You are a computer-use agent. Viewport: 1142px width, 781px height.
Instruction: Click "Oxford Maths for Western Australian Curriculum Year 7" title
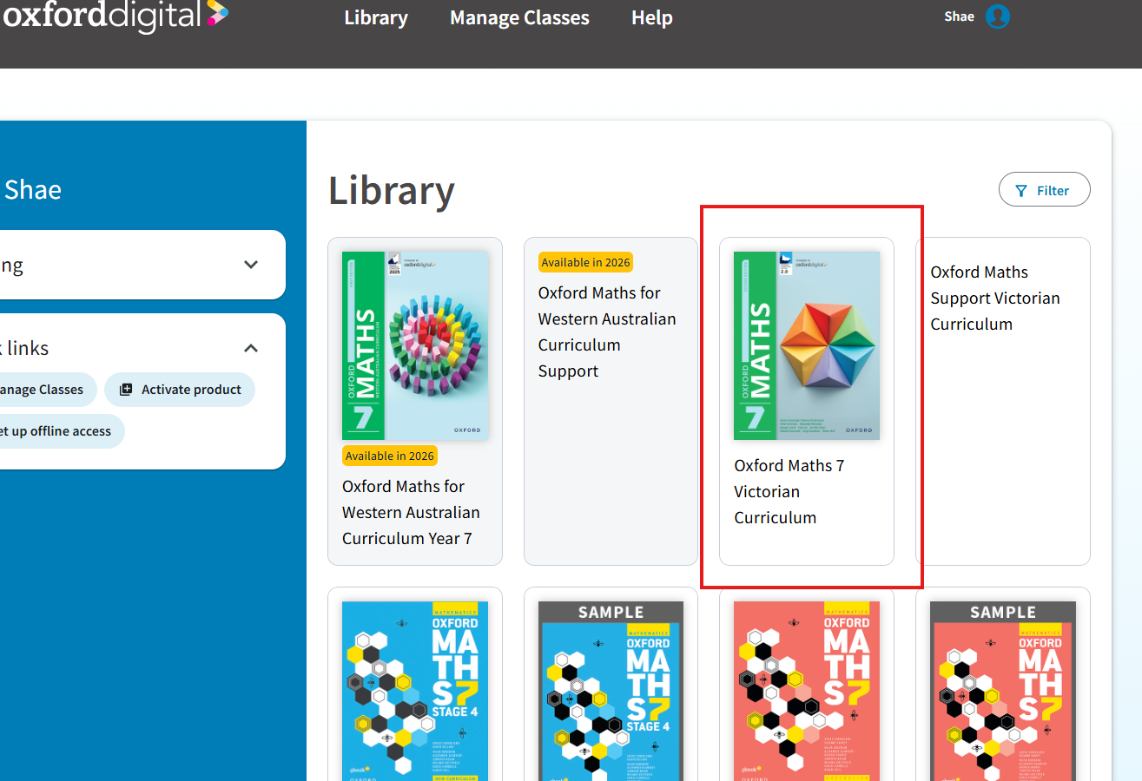tap(411, 512)
